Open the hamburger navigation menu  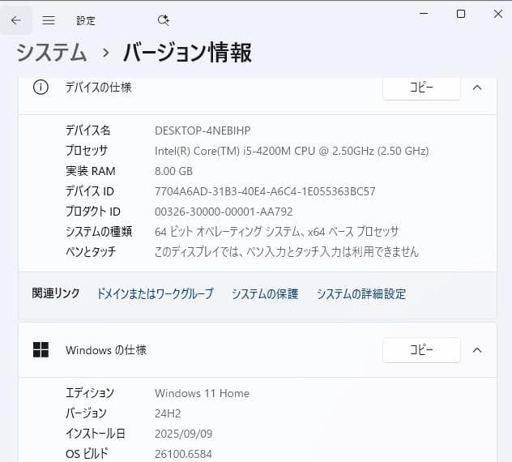click(49, 20)
